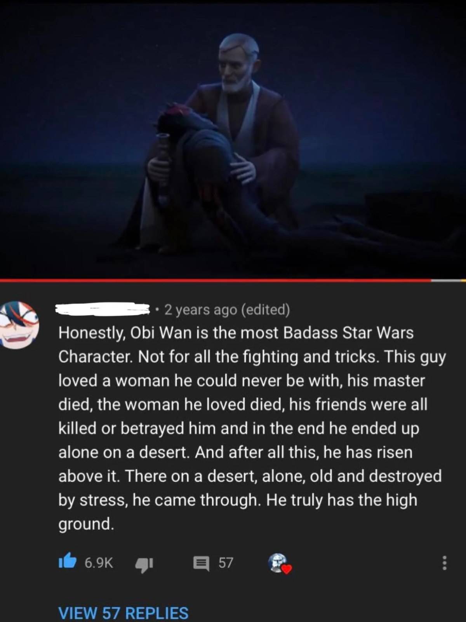This screenshot has height=622, width=466.
Task: Click the 6.9K like count
Action: (99, 563)
